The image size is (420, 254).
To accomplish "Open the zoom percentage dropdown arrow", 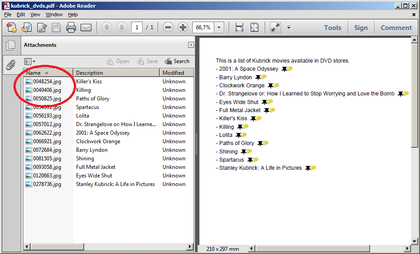I will coord(219,27).
